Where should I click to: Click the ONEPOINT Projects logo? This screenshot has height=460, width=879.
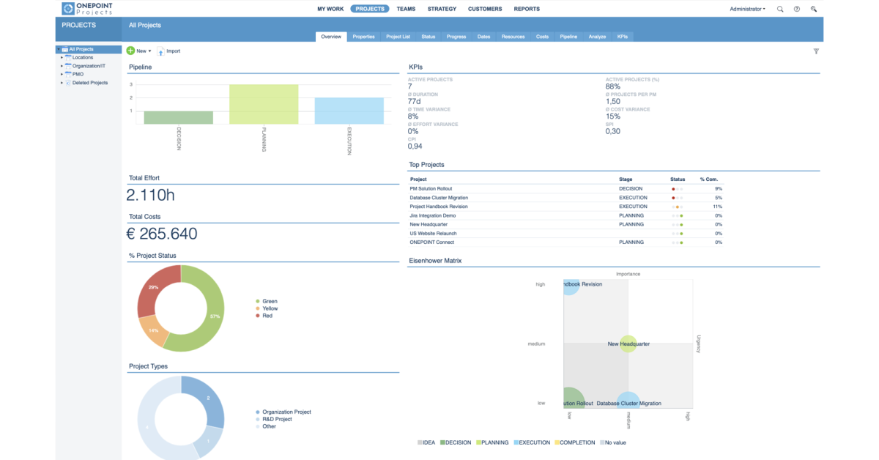point(87,9)
